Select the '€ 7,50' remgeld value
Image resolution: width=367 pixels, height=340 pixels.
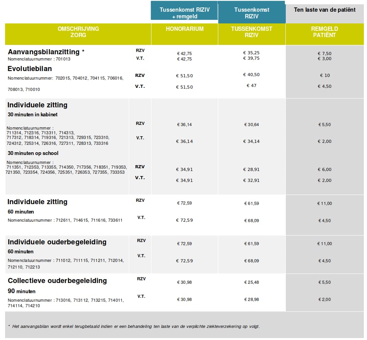pyautogui.click(x=324, y=53)
